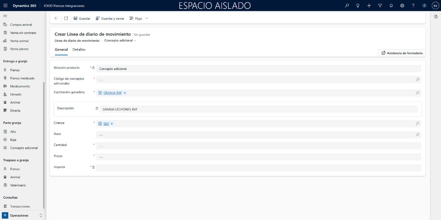Remove GRANJA RVF from Explotación ganadera

[125, 93]
